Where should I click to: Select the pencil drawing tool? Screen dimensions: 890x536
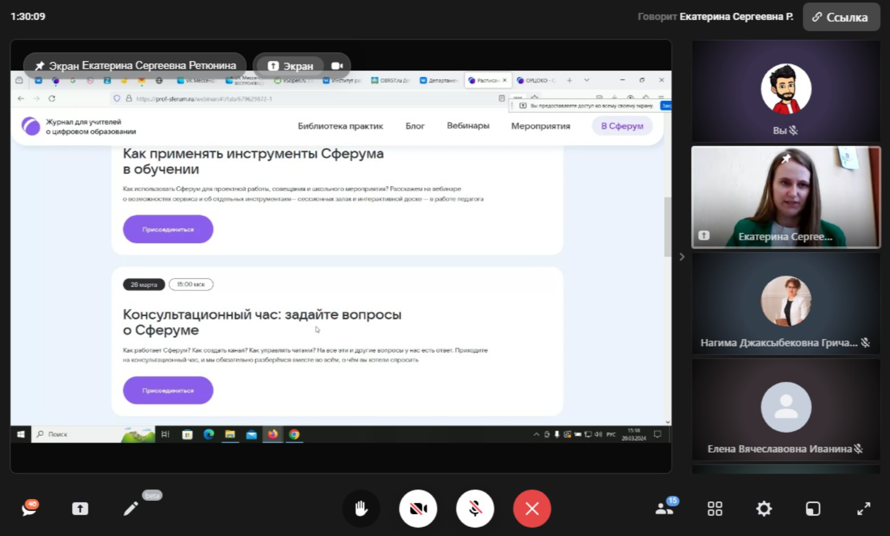click(130, 509)
